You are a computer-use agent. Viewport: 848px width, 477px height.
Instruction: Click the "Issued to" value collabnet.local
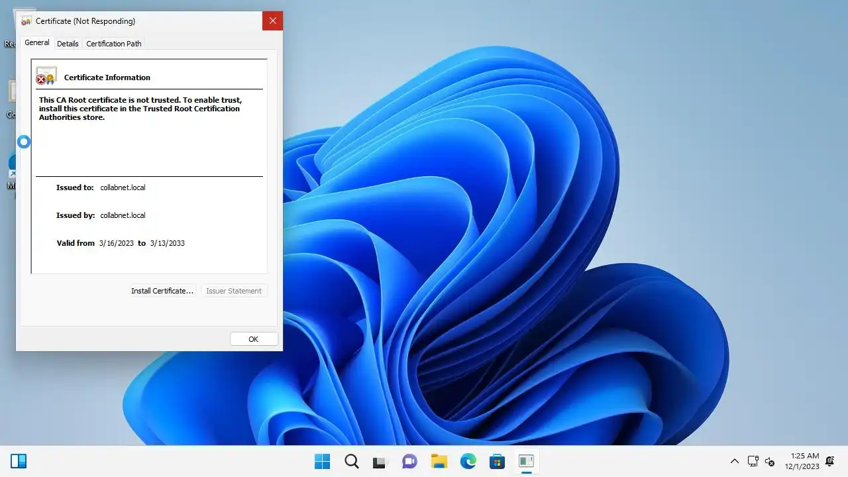point(123,187)
